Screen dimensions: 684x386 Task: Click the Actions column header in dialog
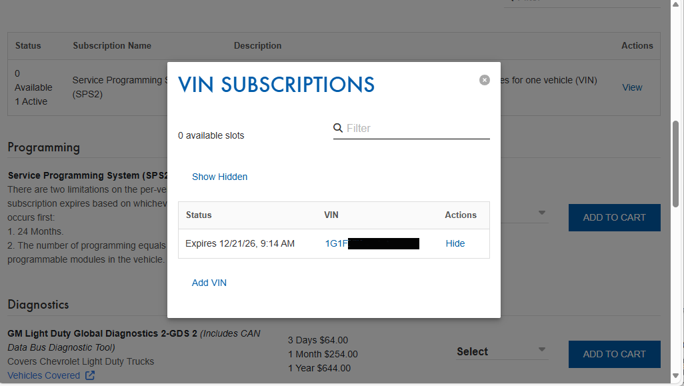460,215
